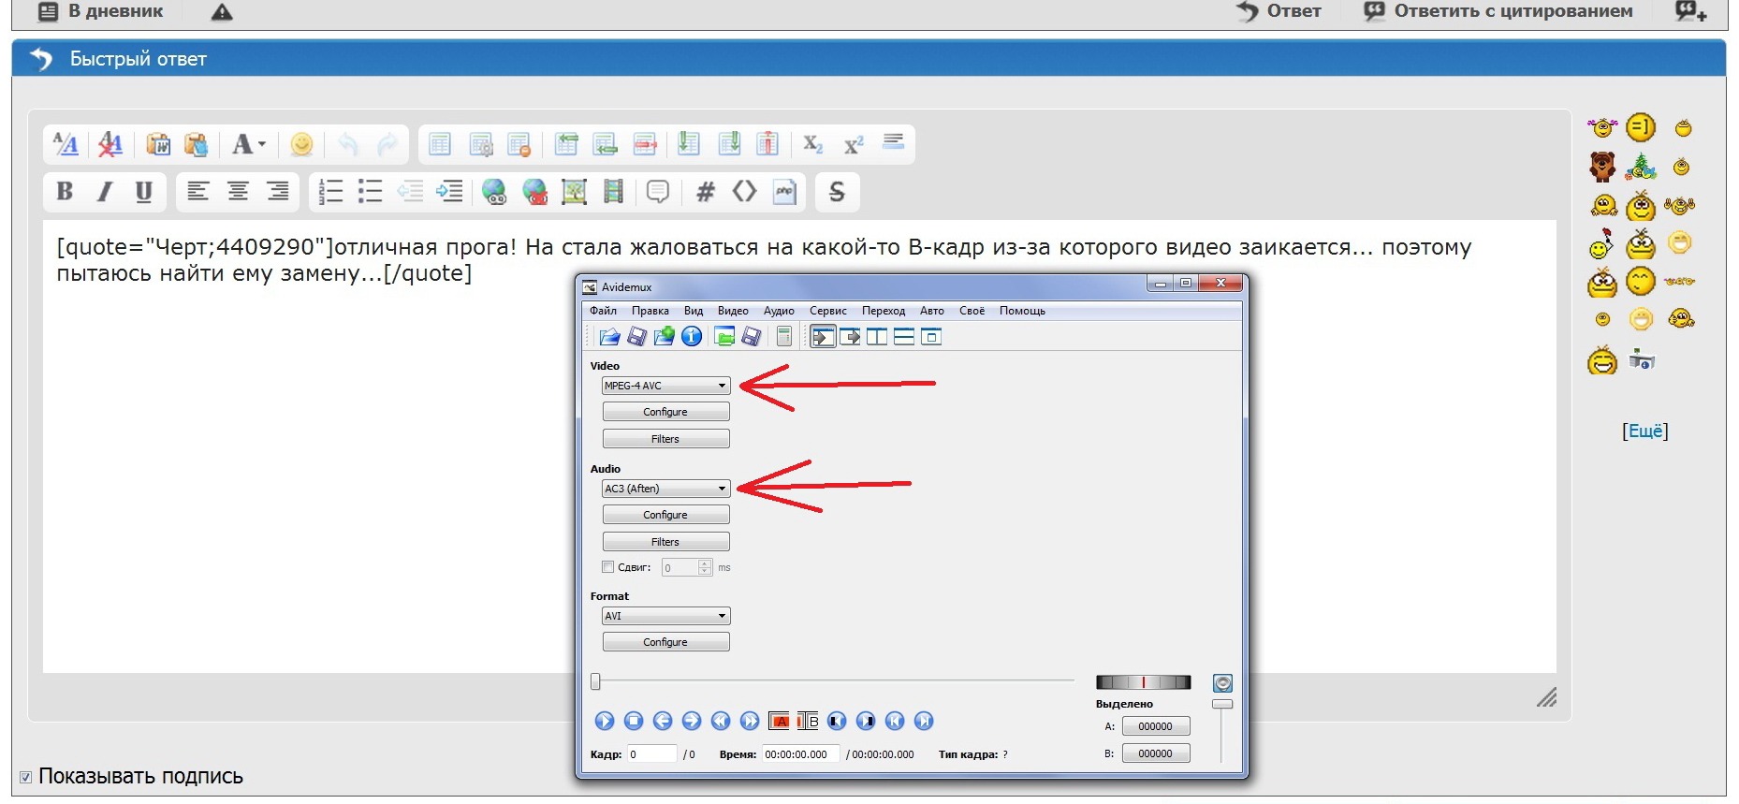Open the Сервис menu in Avidemux
The height and width of the screenshot is (804, 1739).
pyautogui.click(x=828, y=311)
